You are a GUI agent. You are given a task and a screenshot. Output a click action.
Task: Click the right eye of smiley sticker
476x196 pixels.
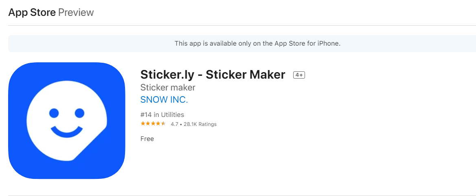pos(79,113)
